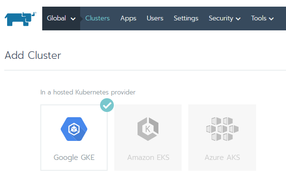Open the Settings page
This screenshot has height=186, width=286.
tap(186, 19)
